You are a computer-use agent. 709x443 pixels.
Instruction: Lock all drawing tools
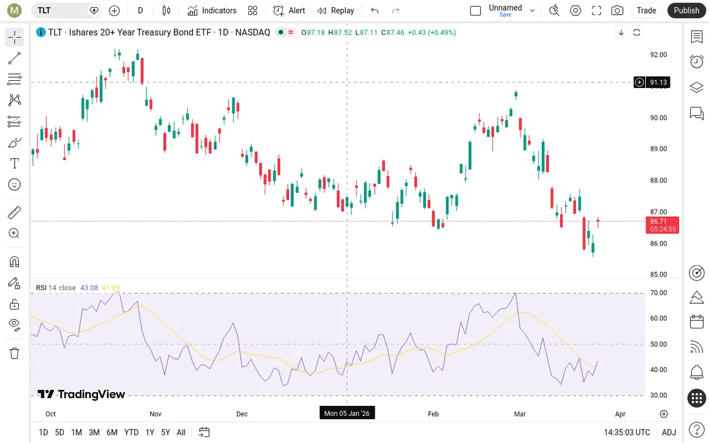(x=15, y=304)
